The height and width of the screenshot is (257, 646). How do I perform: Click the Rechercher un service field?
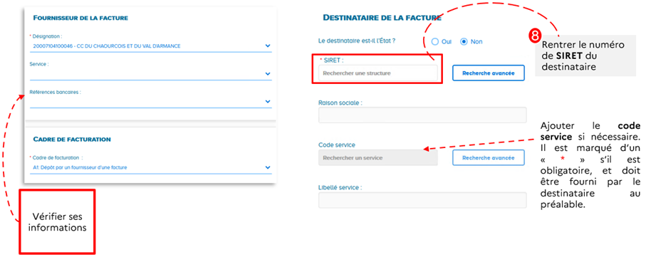(x=377, y=158)
